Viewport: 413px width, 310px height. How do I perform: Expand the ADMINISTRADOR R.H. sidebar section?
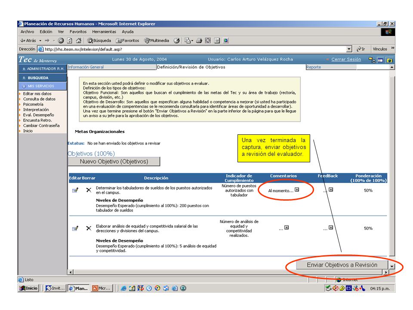(x=43, y=69)
